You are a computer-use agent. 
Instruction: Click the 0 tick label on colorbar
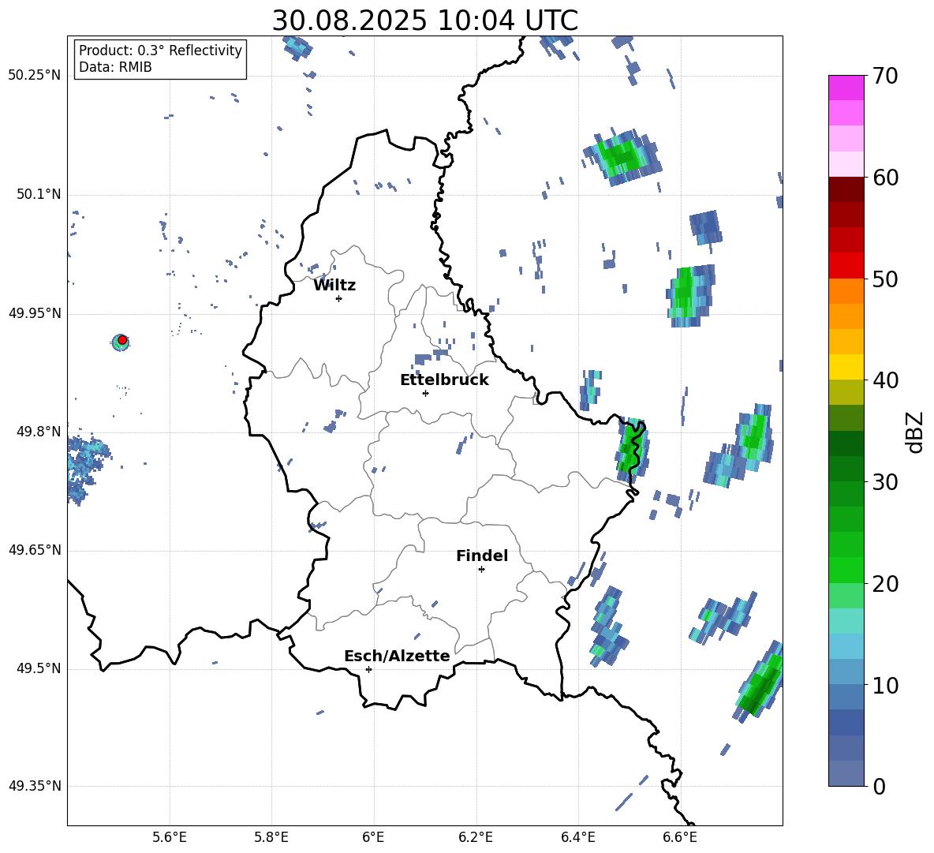click(x=880, y=786)
